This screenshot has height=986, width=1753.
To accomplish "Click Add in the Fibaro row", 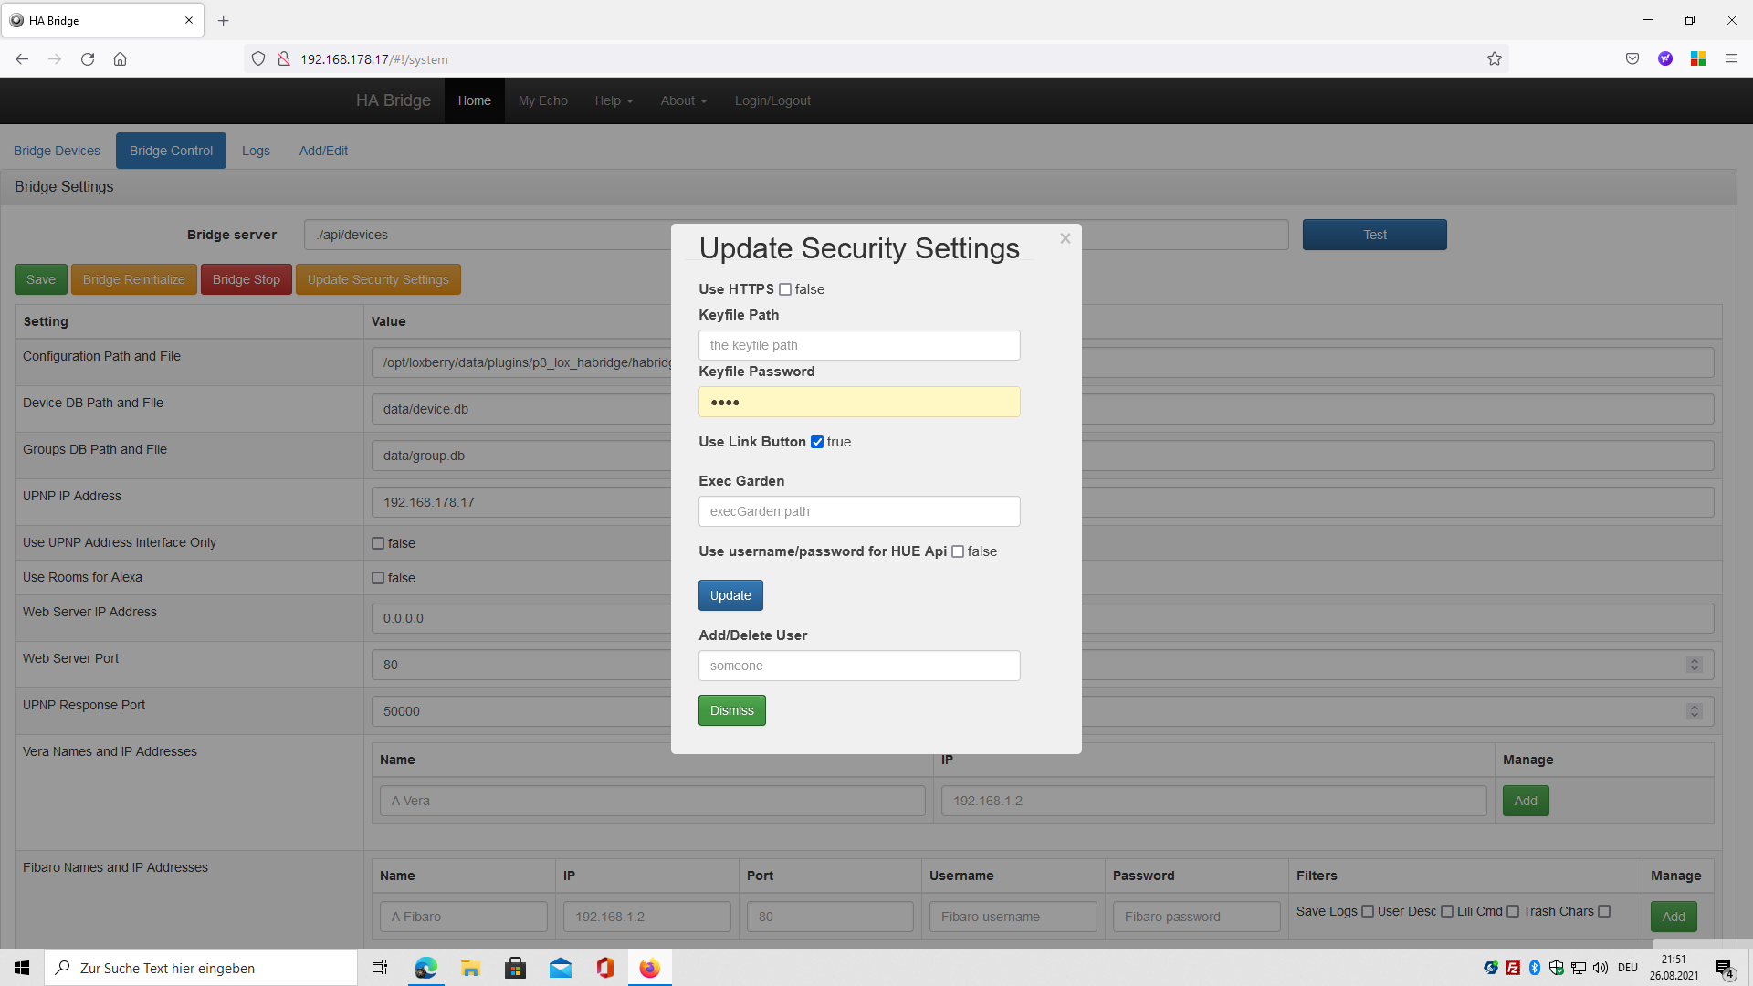I will (1674, 917).
